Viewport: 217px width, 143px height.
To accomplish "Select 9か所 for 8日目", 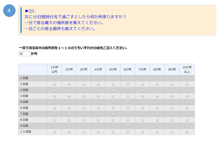I will click(172, 120).
